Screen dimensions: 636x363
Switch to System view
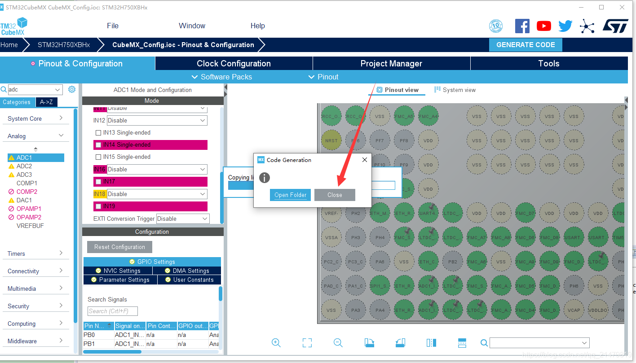point(455,90)
